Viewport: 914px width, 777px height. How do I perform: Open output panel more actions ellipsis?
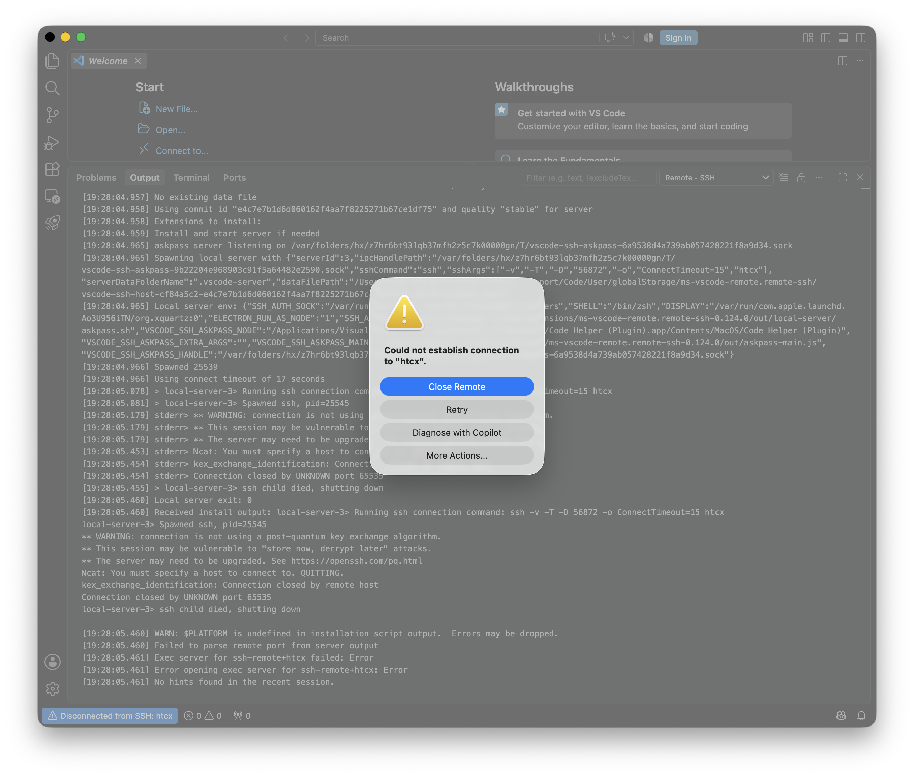pos(819,177)
